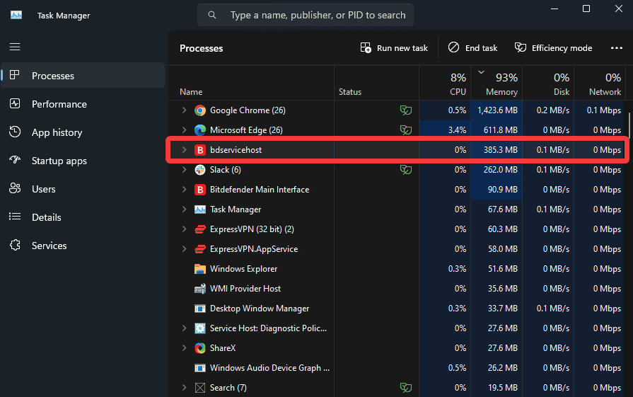
Task: Select the 0.1 Mbps network value
Action: [x=604, y=110]
